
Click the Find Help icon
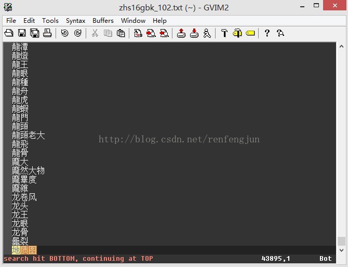click(280, 33)
